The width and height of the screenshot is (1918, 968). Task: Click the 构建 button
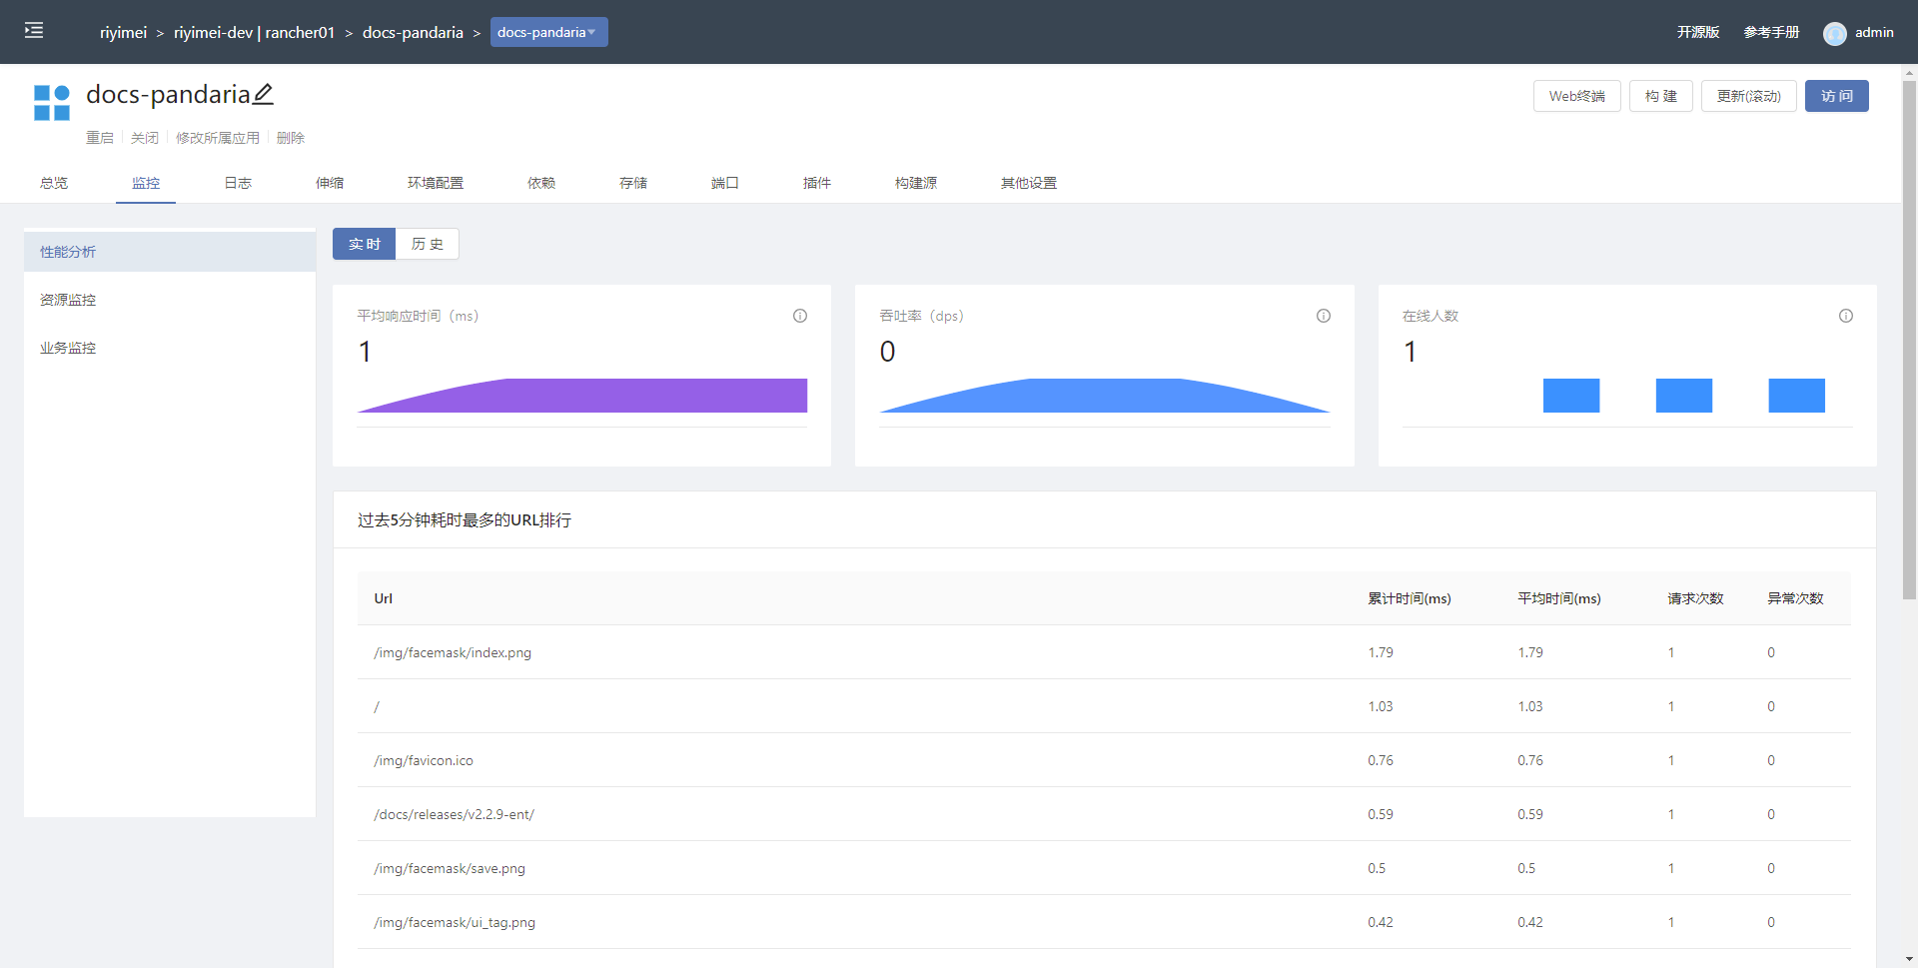tap(1661, 96)
